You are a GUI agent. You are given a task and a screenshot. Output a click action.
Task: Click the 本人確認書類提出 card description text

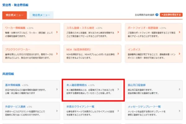pyautogui.click(x=90, y=91)
